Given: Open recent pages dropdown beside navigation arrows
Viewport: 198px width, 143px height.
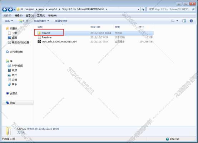Looking at the screenshot, I should (15, 9).
